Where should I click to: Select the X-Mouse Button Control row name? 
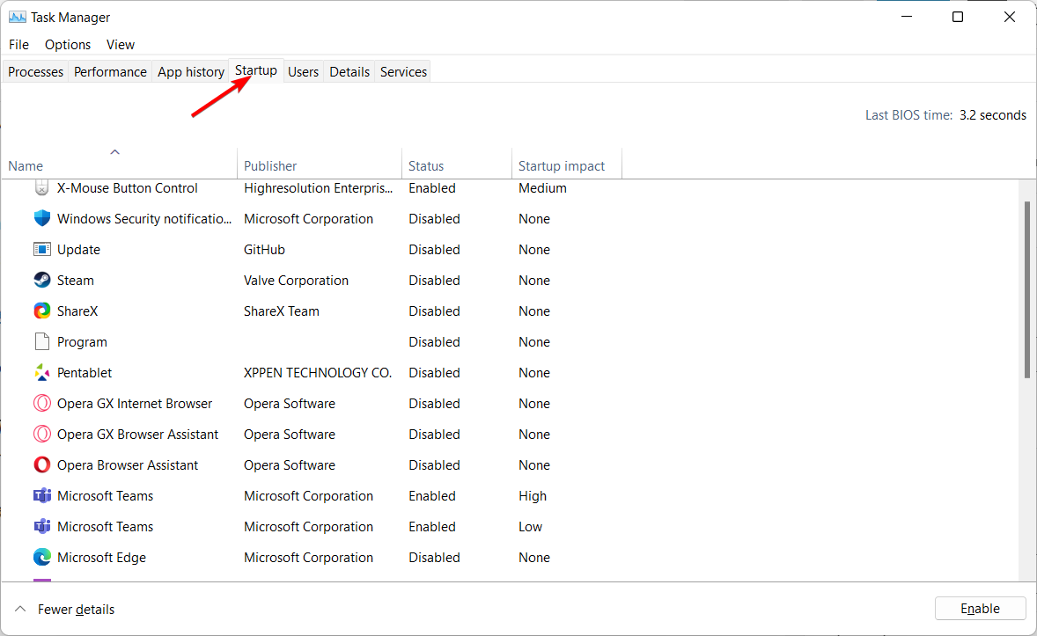pos(127,187)
